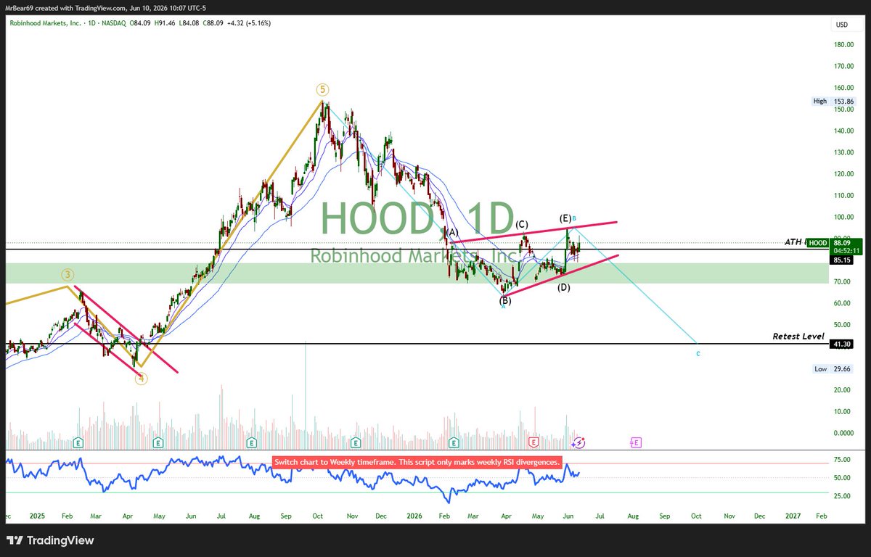Select the (B) wave label

tap(505, 300)
